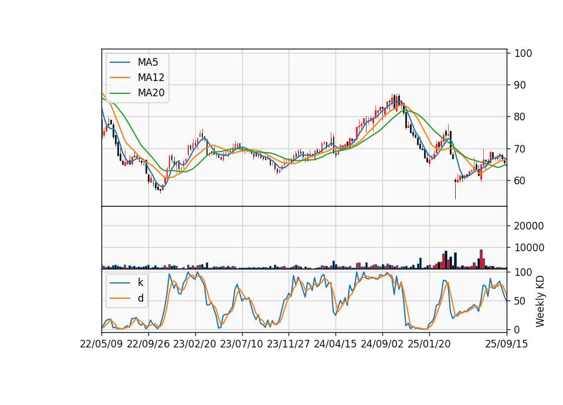Click the k legend label in KD panel

(x=140, y=282)
